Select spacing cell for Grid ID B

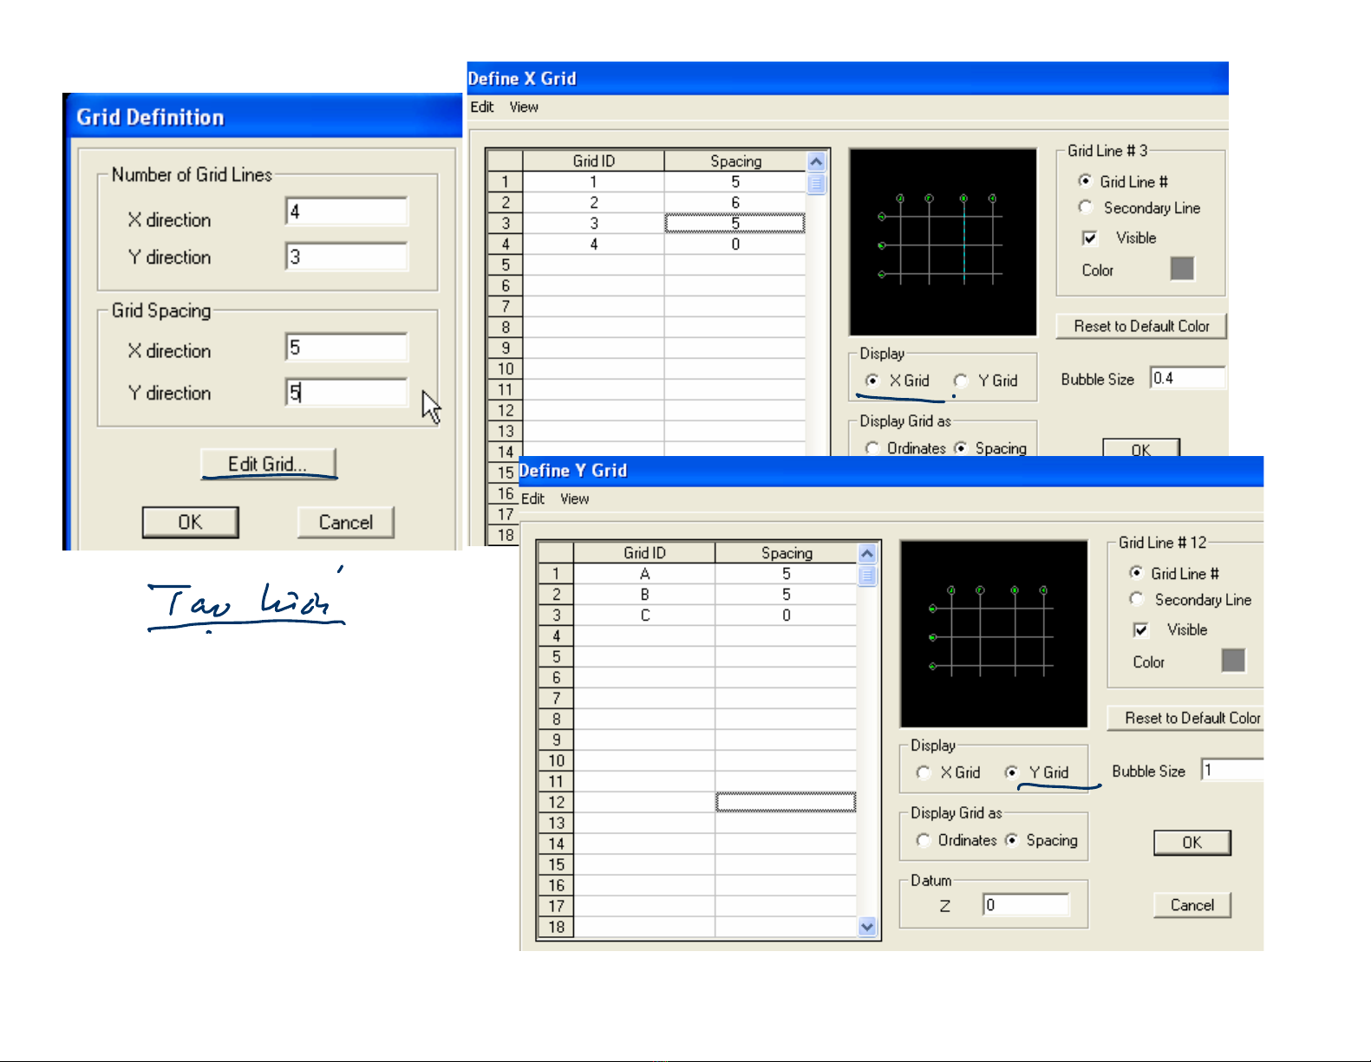coord(786,595)
